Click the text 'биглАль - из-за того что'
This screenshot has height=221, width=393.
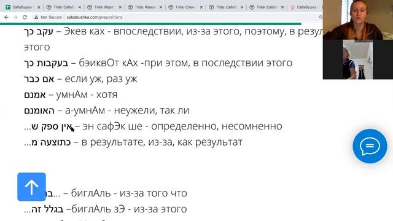(x=129, y=193)
